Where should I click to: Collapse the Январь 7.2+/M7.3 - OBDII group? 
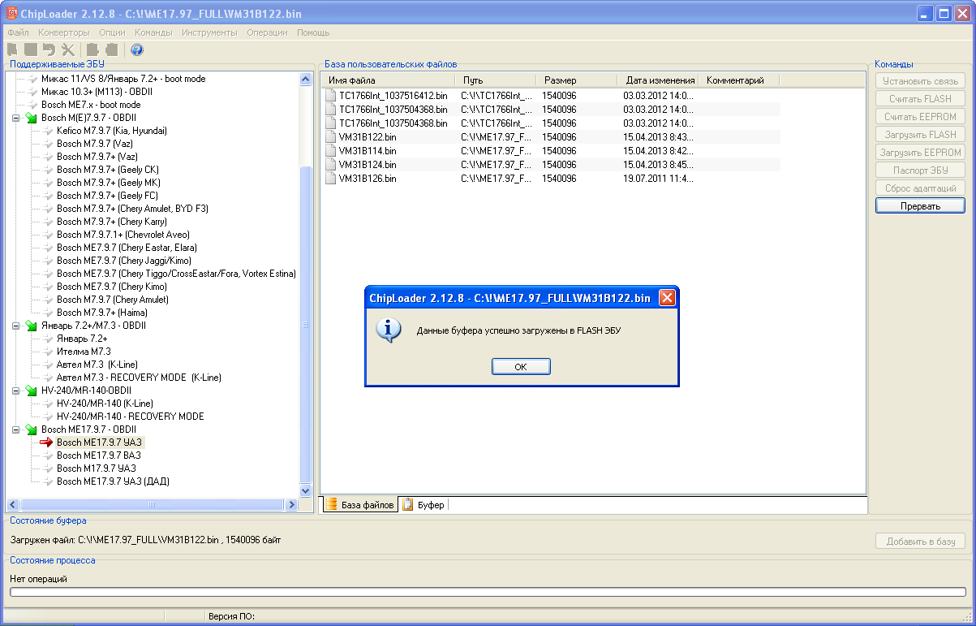[15, 326]
